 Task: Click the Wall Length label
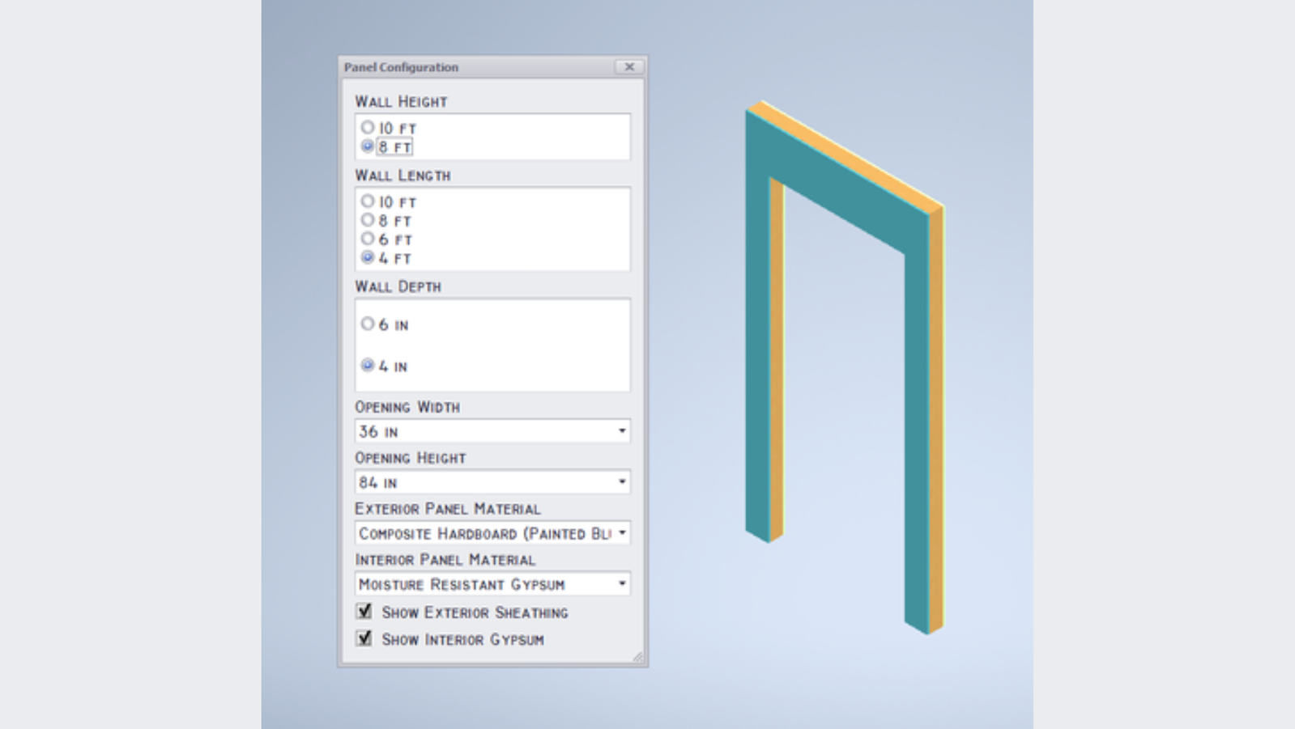click(403, 176)
